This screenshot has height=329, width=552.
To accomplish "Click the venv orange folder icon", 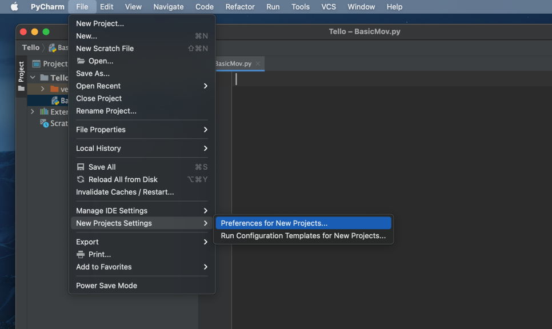I will 54,89.
